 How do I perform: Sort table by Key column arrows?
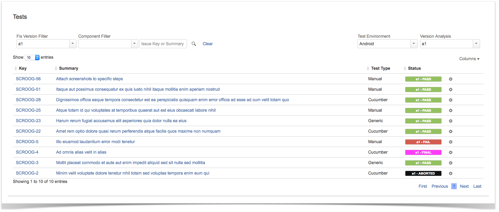click(x=16, y=68)
